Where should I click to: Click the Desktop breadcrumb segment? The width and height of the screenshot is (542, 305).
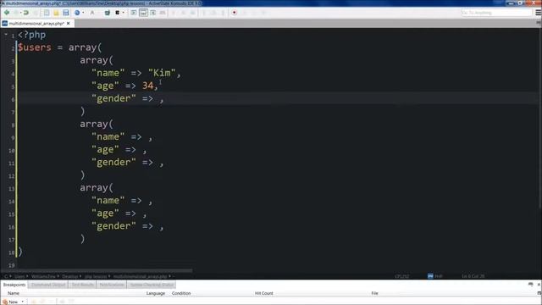[x=70, y=276]
